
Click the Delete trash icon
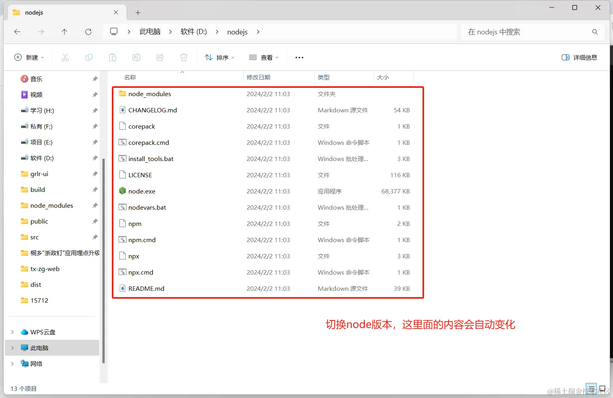184,57
